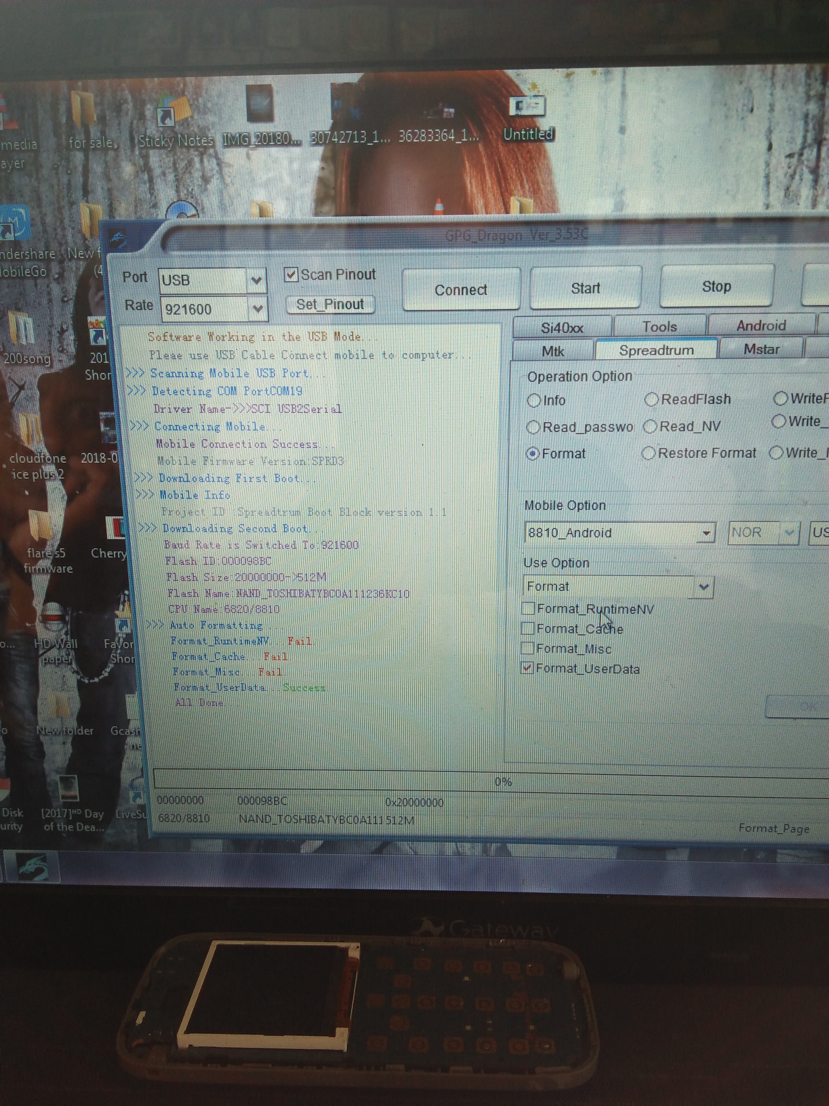
Task: Select the Read_NV radio button
Action: pyautogui.click(x=650, y=427)
